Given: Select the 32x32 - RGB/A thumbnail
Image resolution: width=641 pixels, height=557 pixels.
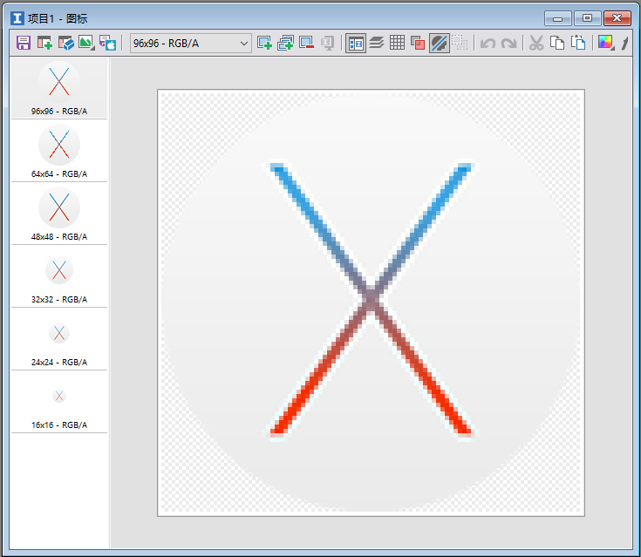Looking at the screenshot, I should point(59,276).
